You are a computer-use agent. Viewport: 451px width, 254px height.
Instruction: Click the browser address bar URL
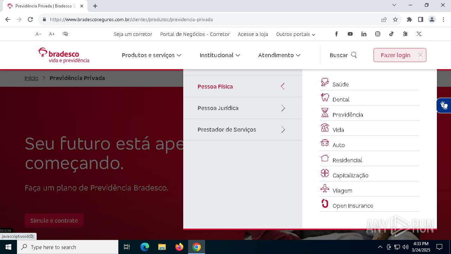click(x=131, y=19)
